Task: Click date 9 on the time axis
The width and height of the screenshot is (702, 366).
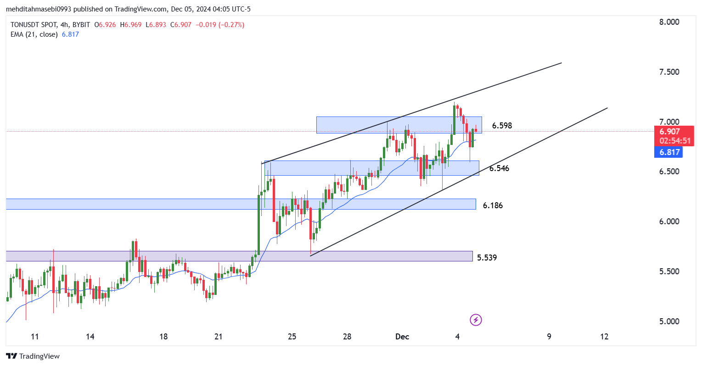Action: [x=549, y=337]
